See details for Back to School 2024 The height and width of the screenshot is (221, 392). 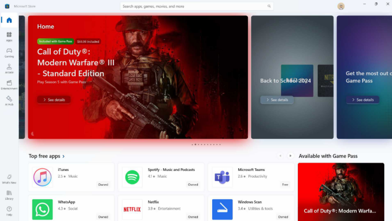point(277,100)
